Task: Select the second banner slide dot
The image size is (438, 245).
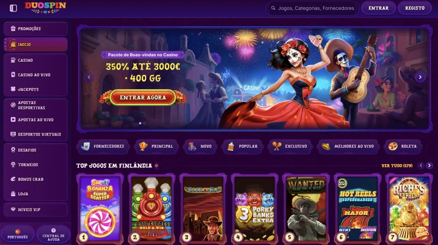Action: tap(145, 123)
